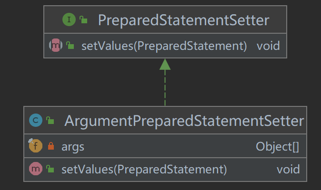Click the class icon beside ArgumentPreparedStatementSetter
The width and height of the screenshot is (321, 190).
tap(36, 121)
